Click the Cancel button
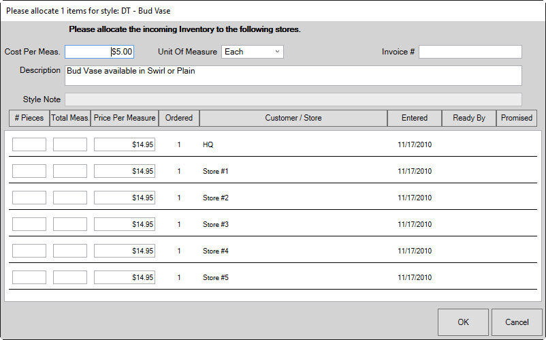 pos(516,322)
